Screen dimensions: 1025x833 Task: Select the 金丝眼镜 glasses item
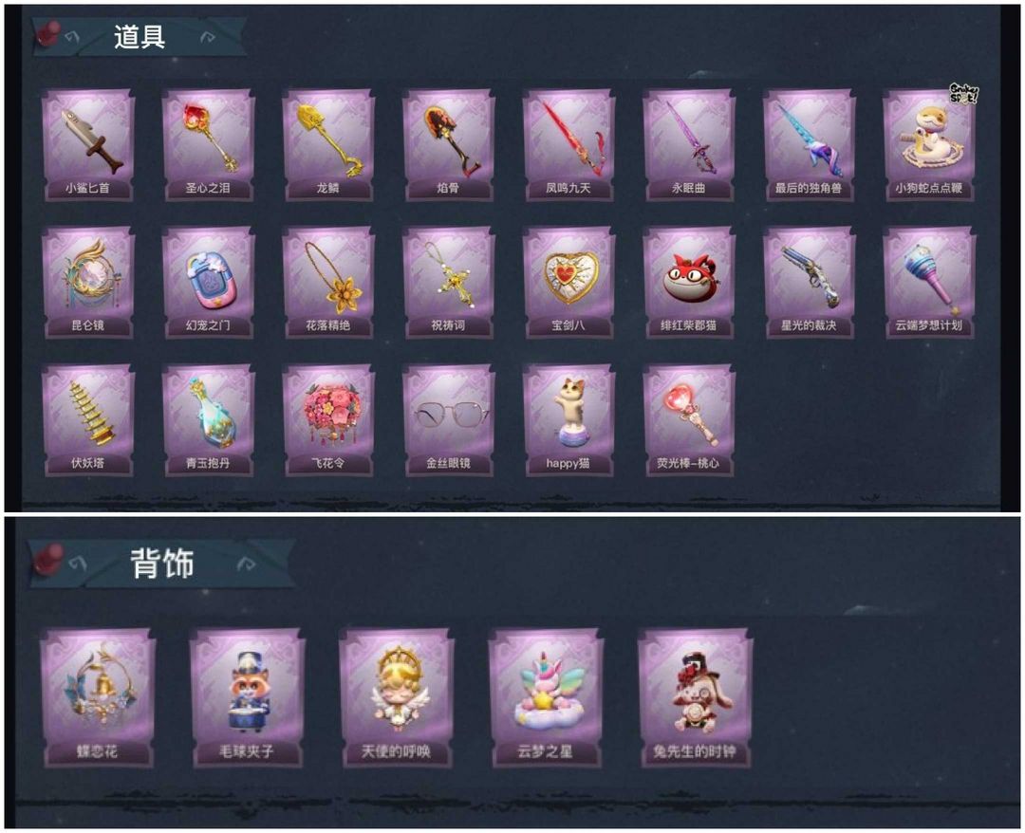[x=448, y=420]
